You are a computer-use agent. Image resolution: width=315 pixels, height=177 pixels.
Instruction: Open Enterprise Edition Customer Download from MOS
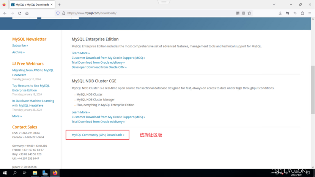click(108, 58)
